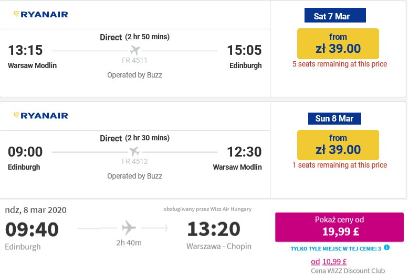
Task: Click the airplane icon above FR 4512
Action: point(135,151)
